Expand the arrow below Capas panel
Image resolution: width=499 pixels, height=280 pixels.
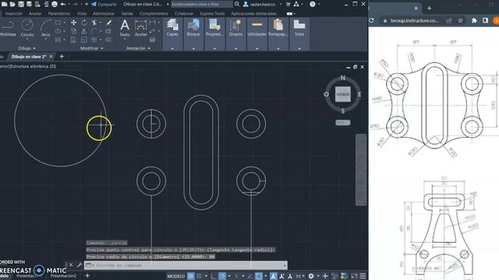[x=172, y=48]
